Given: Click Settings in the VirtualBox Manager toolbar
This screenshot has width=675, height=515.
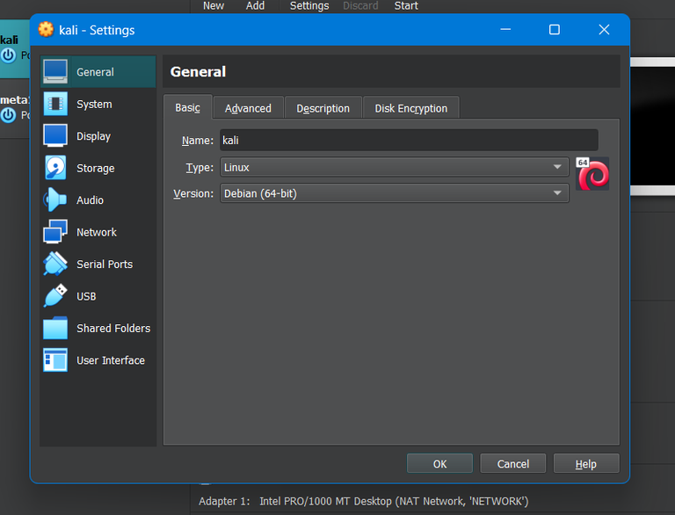Looking at the screenshot, I should (309, 5).
